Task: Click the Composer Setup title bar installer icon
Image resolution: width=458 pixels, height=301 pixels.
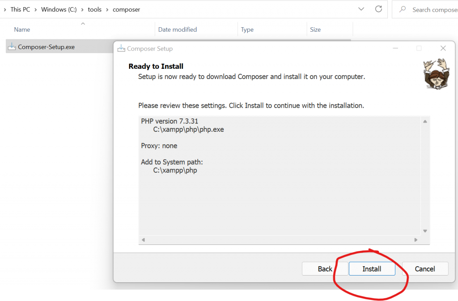Action: tap(121, 48)
